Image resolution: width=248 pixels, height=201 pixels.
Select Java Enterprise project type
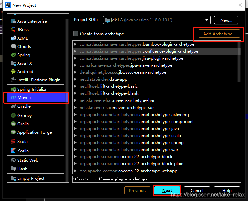point(32,21)
